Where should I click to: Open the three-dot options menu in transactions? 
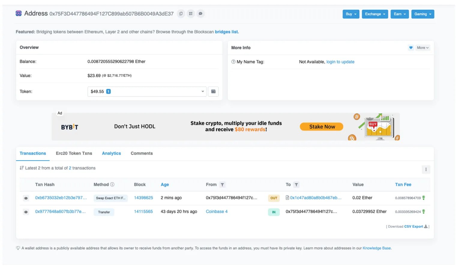(426, 169)
